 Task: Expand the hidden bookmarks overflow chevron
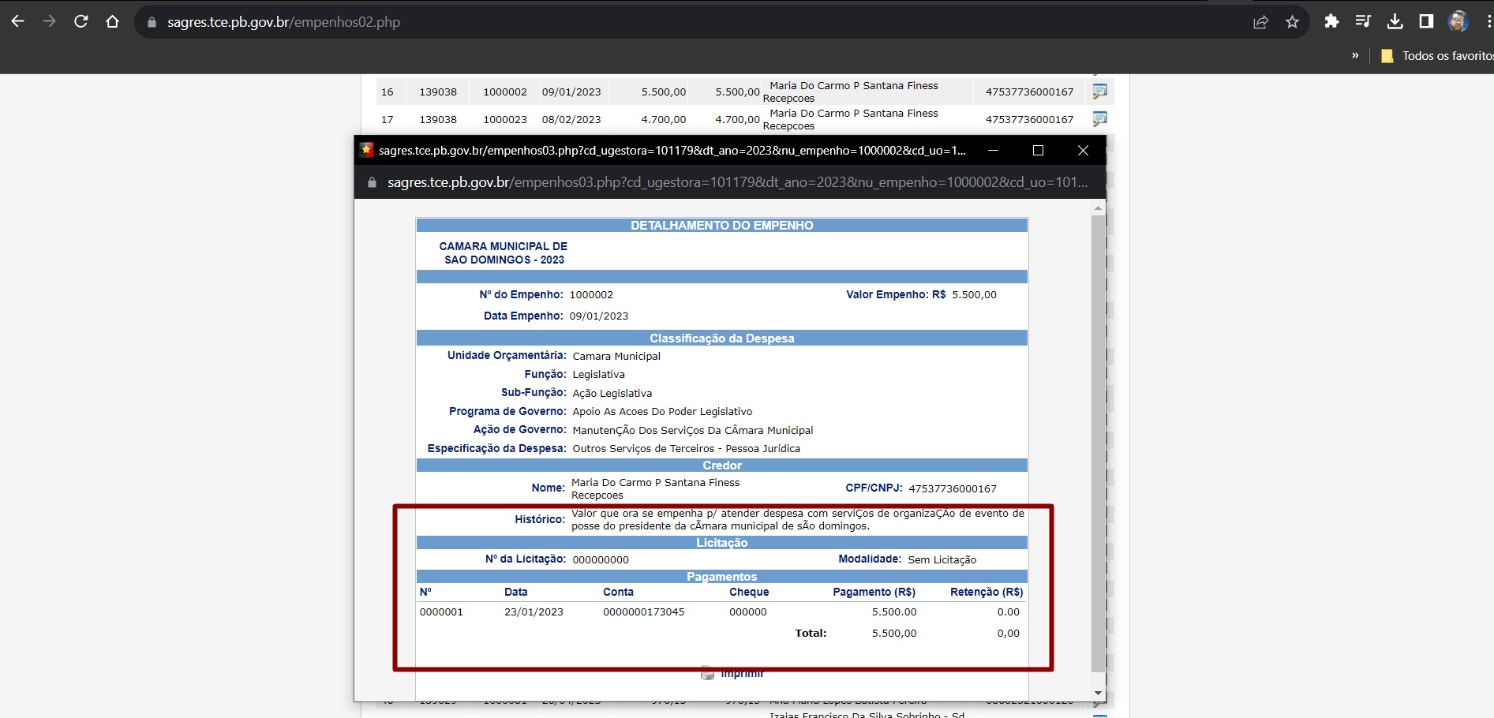[x=1355, y=56]
